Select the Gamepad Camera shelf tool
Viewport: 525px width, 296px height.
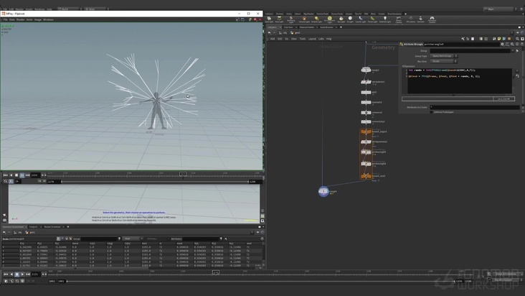pos(432,19)
